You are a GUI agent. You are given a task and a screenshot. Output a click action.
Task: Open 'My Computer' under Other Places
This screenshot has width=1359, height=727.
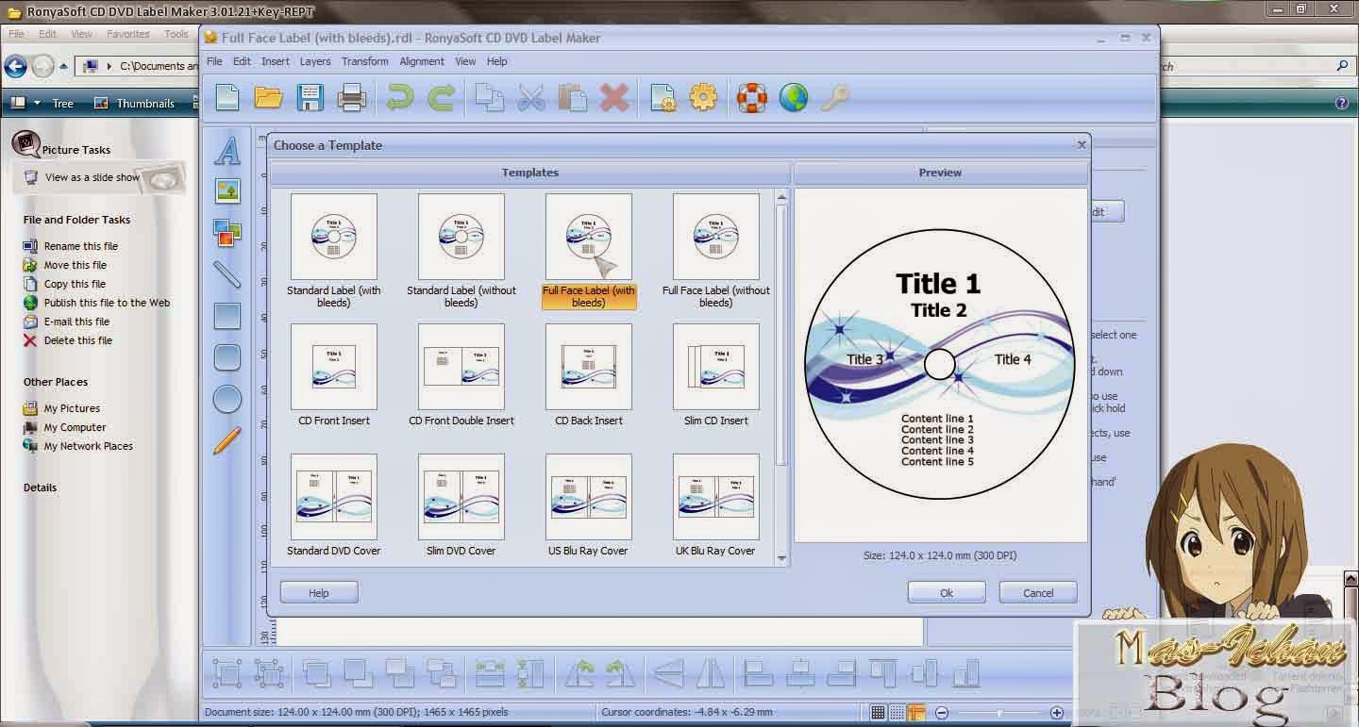coord(75,427)
